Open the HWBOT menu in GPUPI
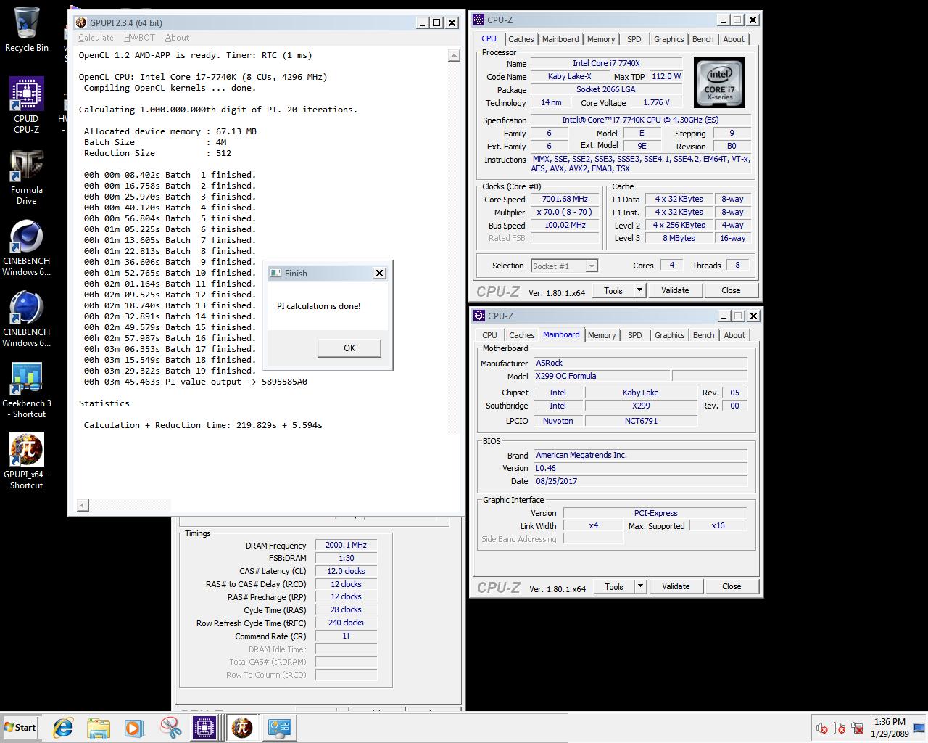This screenshot has height=743, width=928. (x=139, y=38)
